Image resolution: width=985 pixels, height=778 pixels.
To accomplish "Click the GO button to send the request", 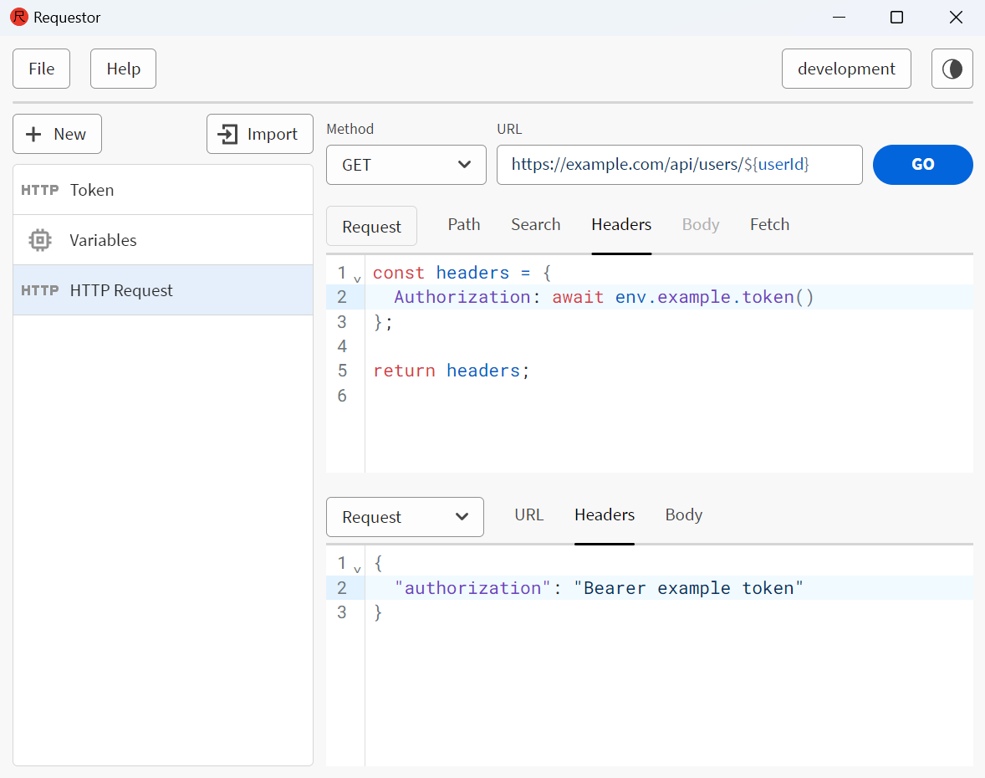I will [x=922, y=165].
